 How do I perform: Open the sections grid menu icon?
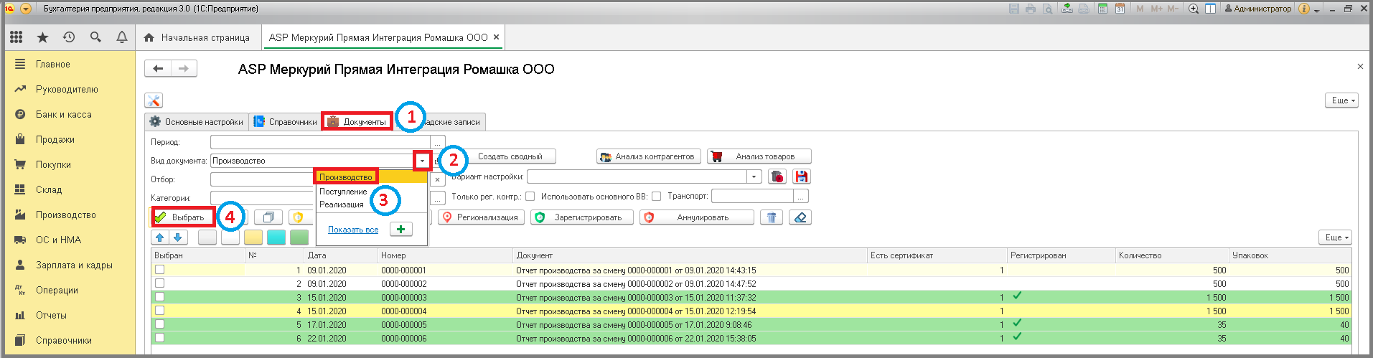(16, 37)
